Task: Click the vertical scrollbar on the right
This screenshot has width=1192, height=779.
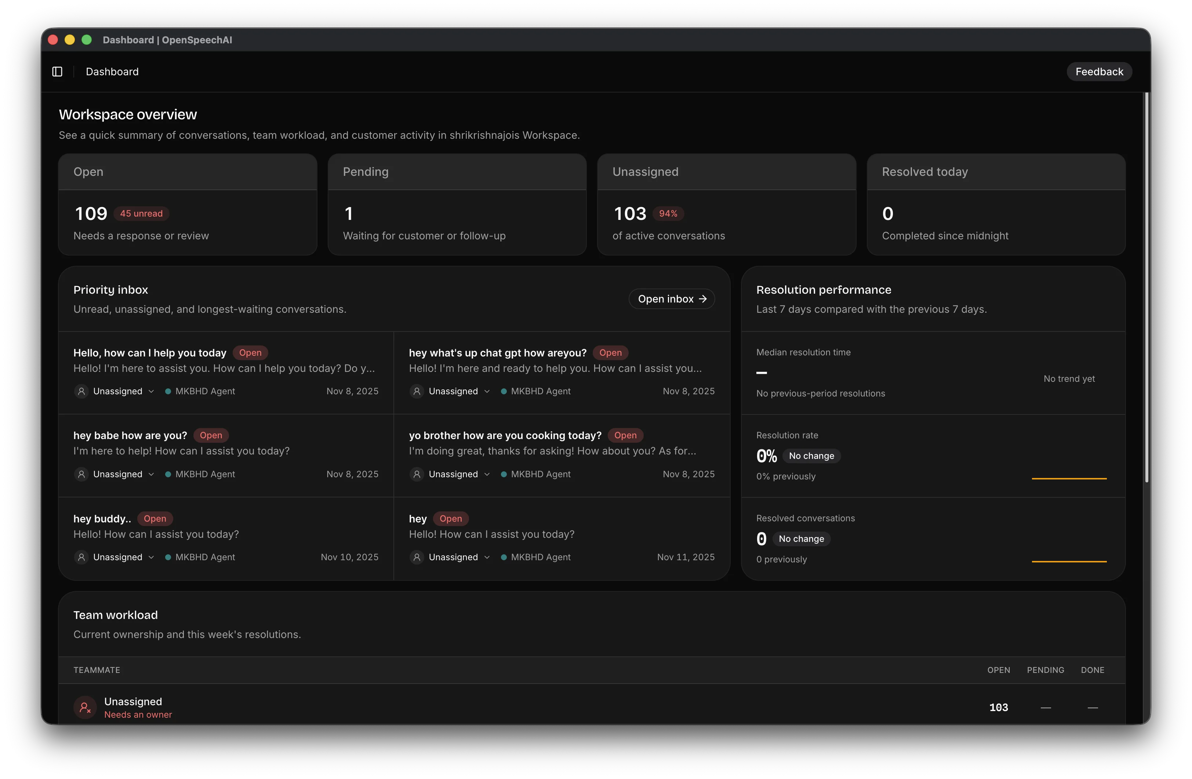Action: click(1146, 287)
